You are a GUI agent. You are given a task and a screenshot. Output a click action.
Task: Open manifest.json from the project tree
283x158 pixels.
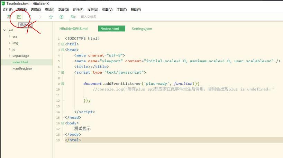click(22, 69)
